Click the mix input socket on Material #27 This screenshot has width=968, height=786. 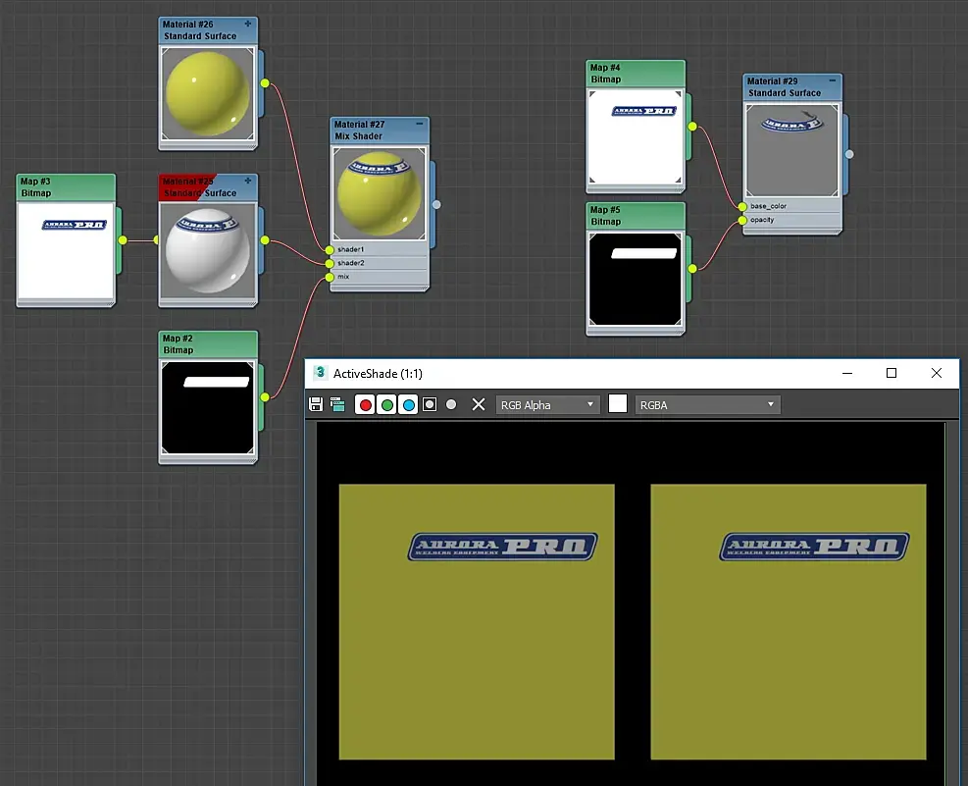[330, 277]
